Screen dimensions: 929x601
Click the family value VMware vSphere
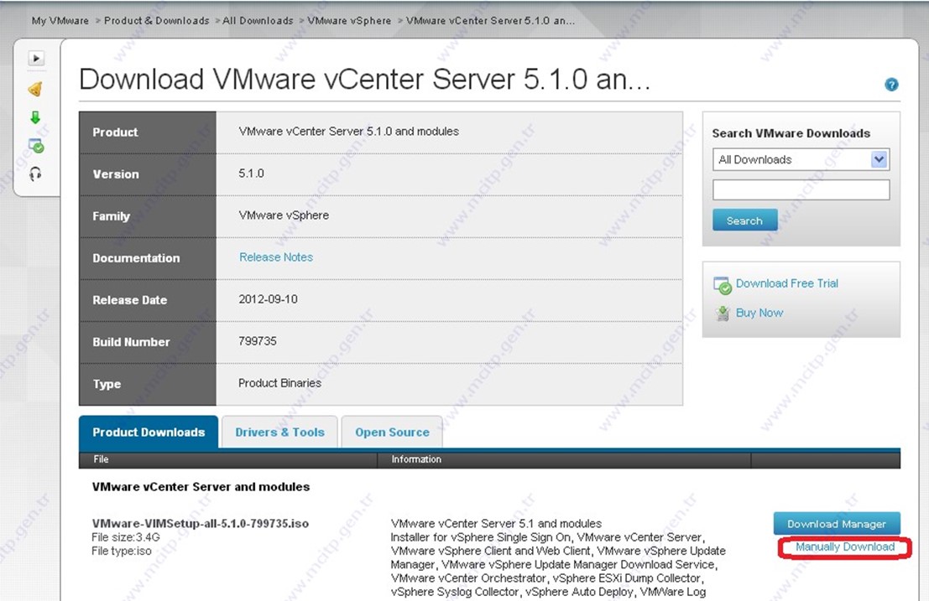(284, 215)
